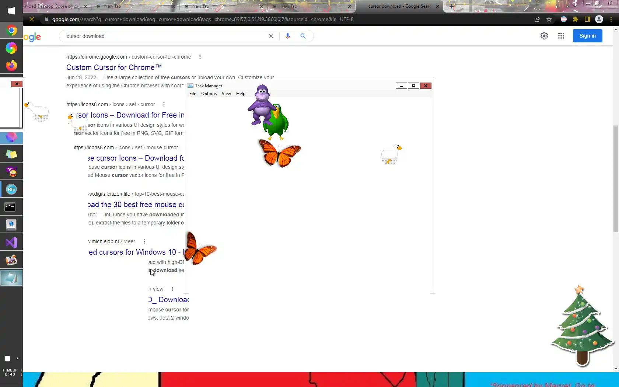The width and height of the screenshot is (619, 387).
Task: Open the 'cursors for Windows 10' result
Action: (136, 252)
